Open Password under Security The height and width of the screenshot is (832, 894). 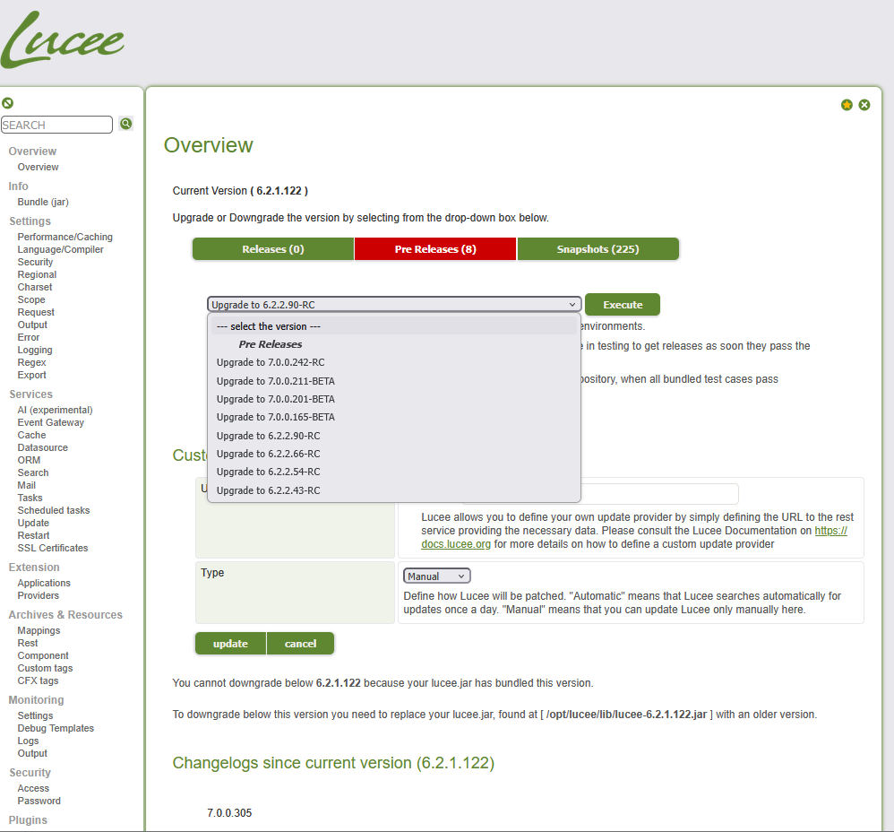(39, 801)
